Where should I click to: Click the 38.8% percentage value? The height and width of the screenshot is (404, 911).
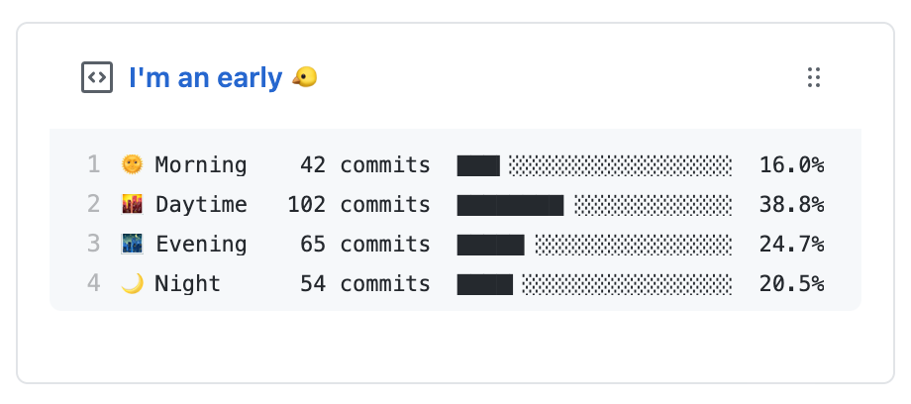tap(791, 205)
